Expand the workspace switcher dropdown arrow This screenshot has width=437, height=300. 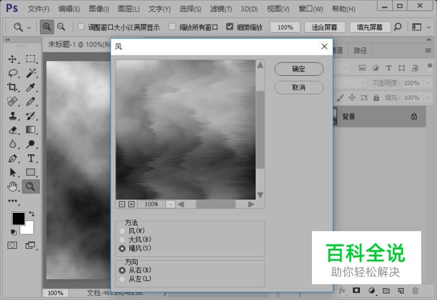[429, 27]
